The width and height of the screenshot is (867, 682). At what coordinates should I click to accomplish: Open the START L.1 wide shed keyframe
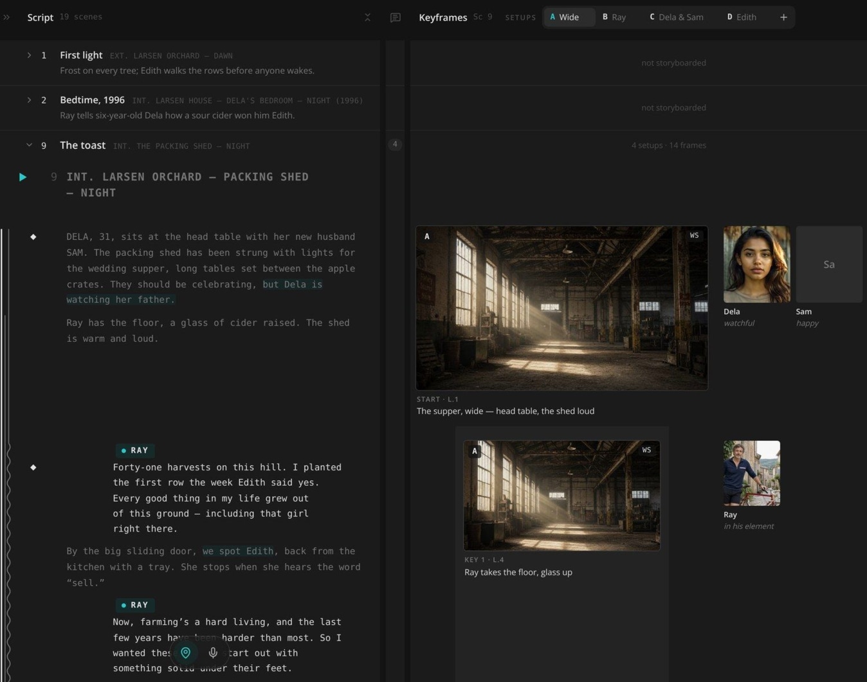561,308
